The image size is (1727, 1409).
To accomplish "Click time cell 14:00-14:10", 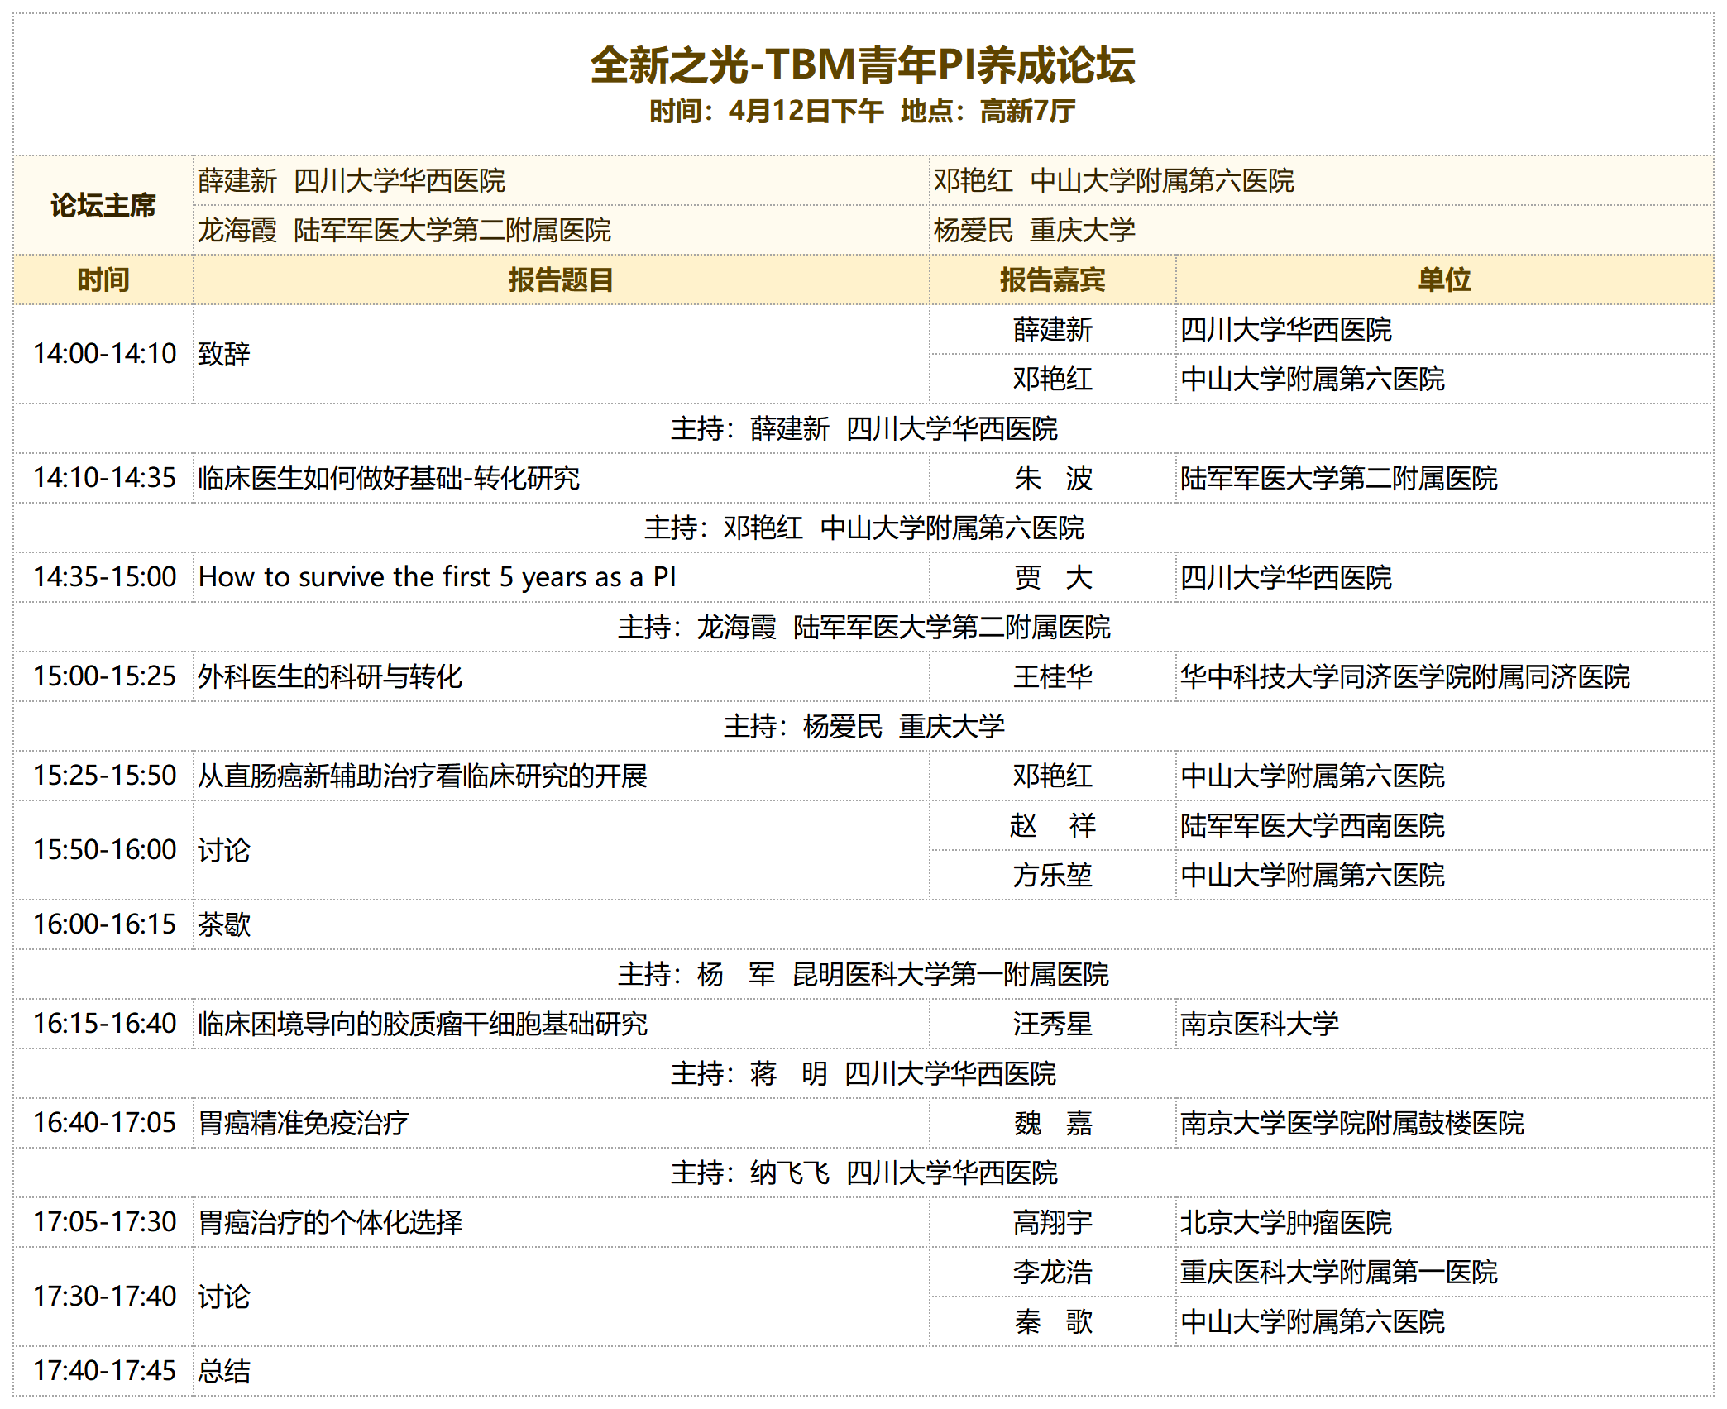I will point(104,354).
